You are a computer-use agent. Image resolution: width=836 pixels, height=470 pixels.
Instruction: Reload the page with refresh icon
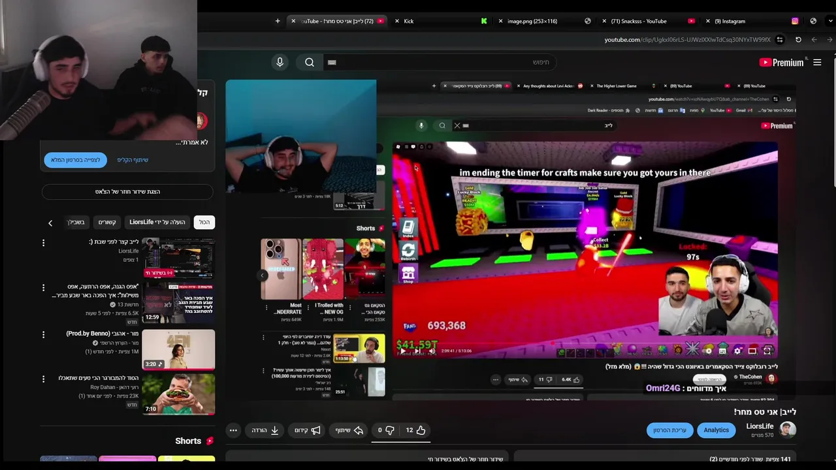tap(798, 40)
